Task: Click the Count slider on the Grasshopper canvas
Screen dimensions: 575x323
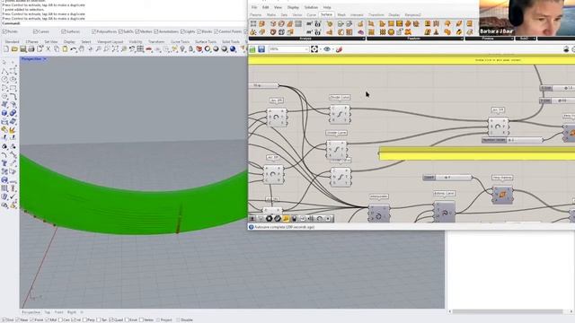Action: click(447, 178)
